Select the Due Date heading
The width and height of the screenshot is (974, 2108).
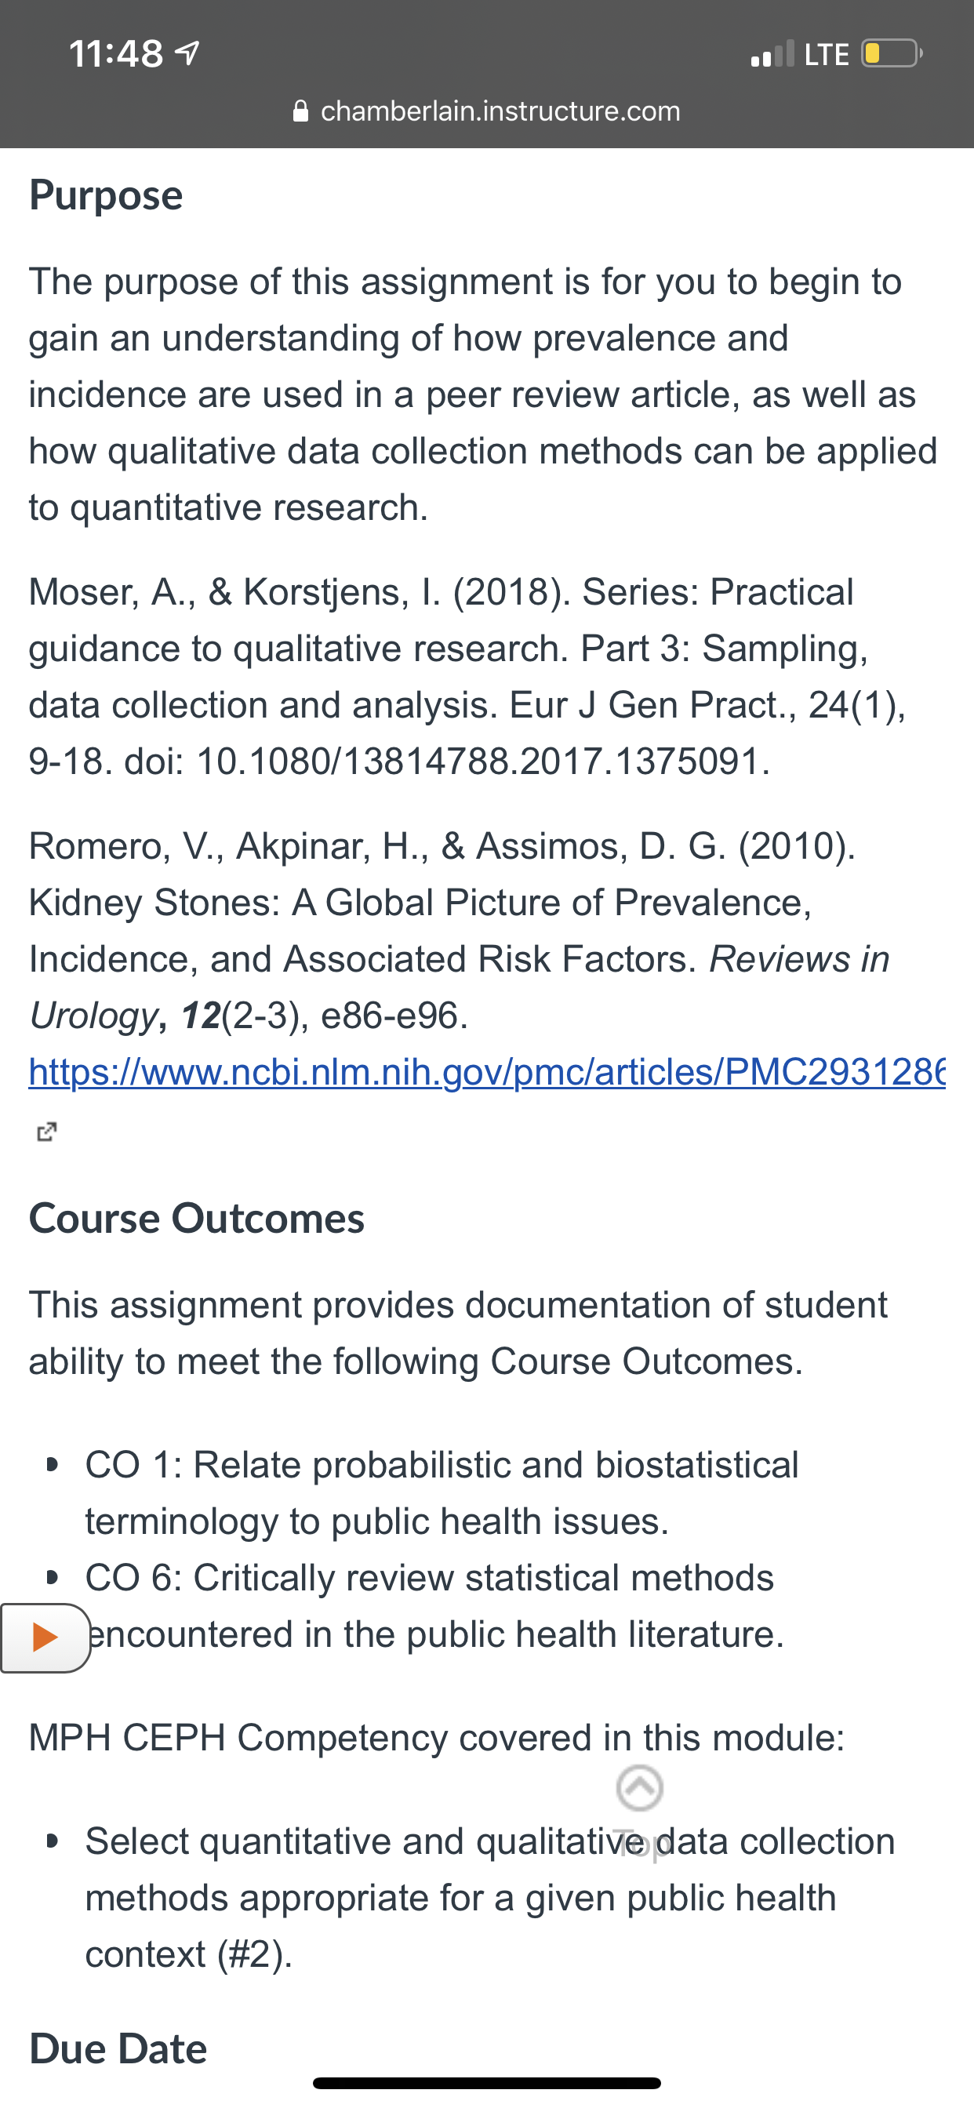[x=118, y=2048]
